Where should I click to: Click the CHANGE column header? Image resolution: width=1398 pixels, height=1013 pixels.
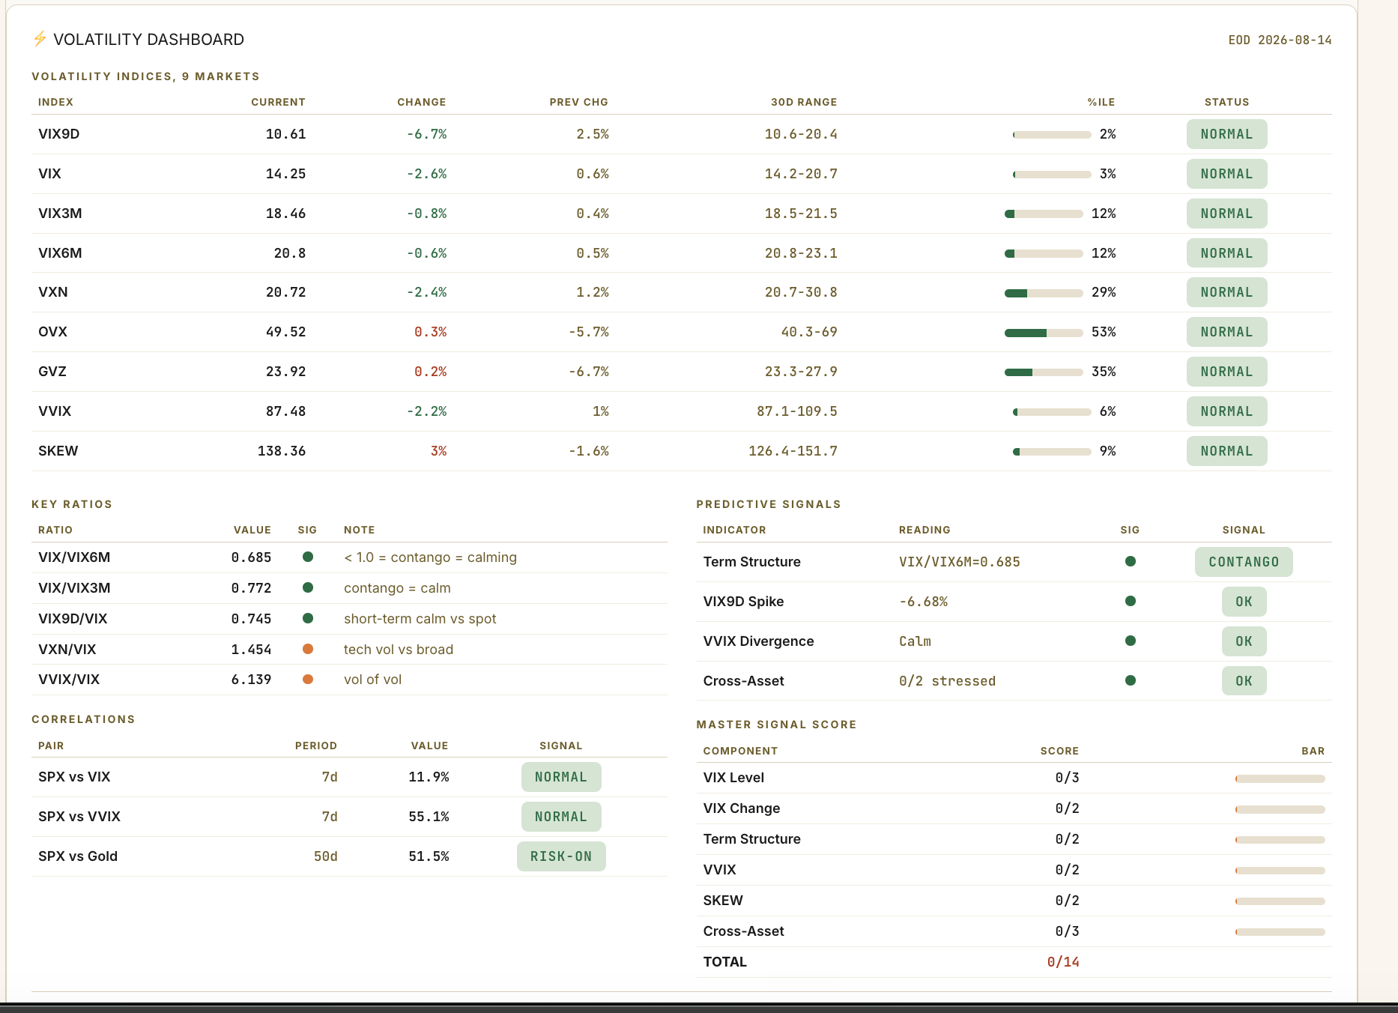(x=422, y=102)
